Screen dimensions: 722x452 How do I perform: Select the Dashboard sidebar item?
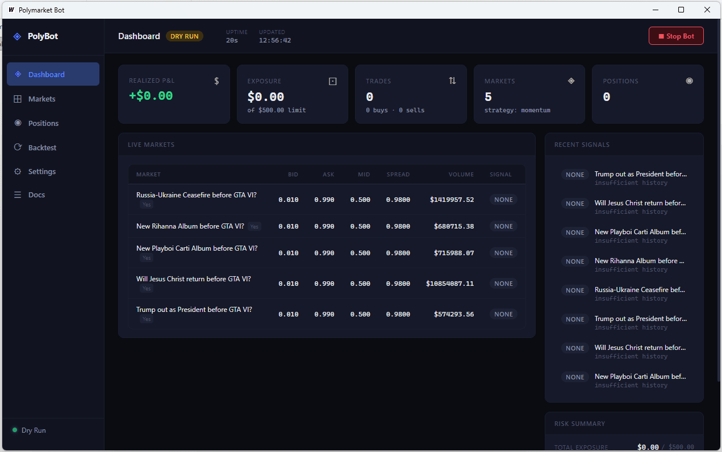pos(46,74)
